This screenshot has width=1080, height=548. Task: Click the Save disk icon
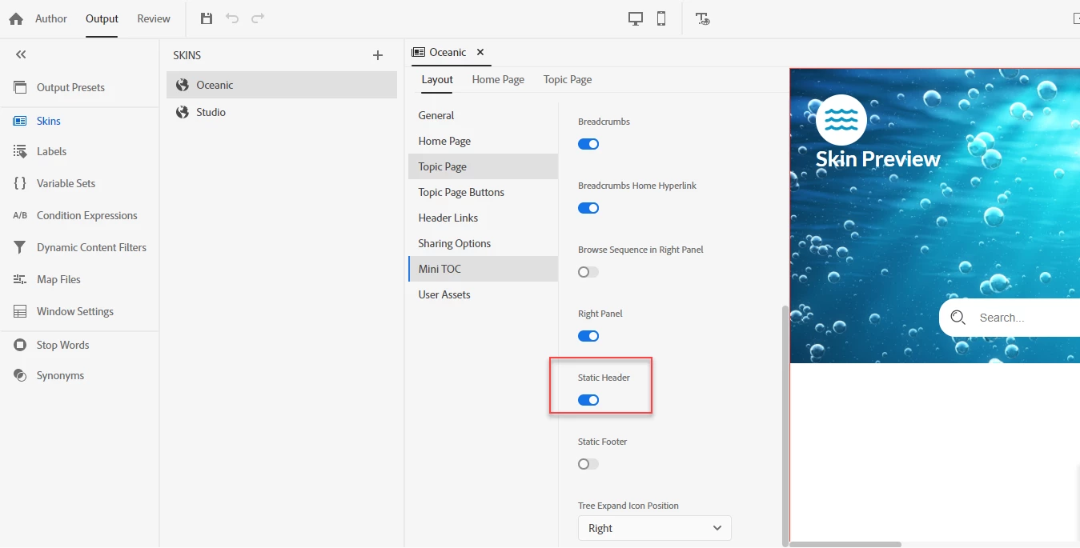pos(207,18)
